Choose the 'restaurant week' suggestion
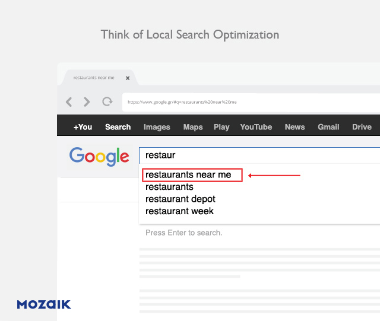380x321 pixels. [179, 211]
